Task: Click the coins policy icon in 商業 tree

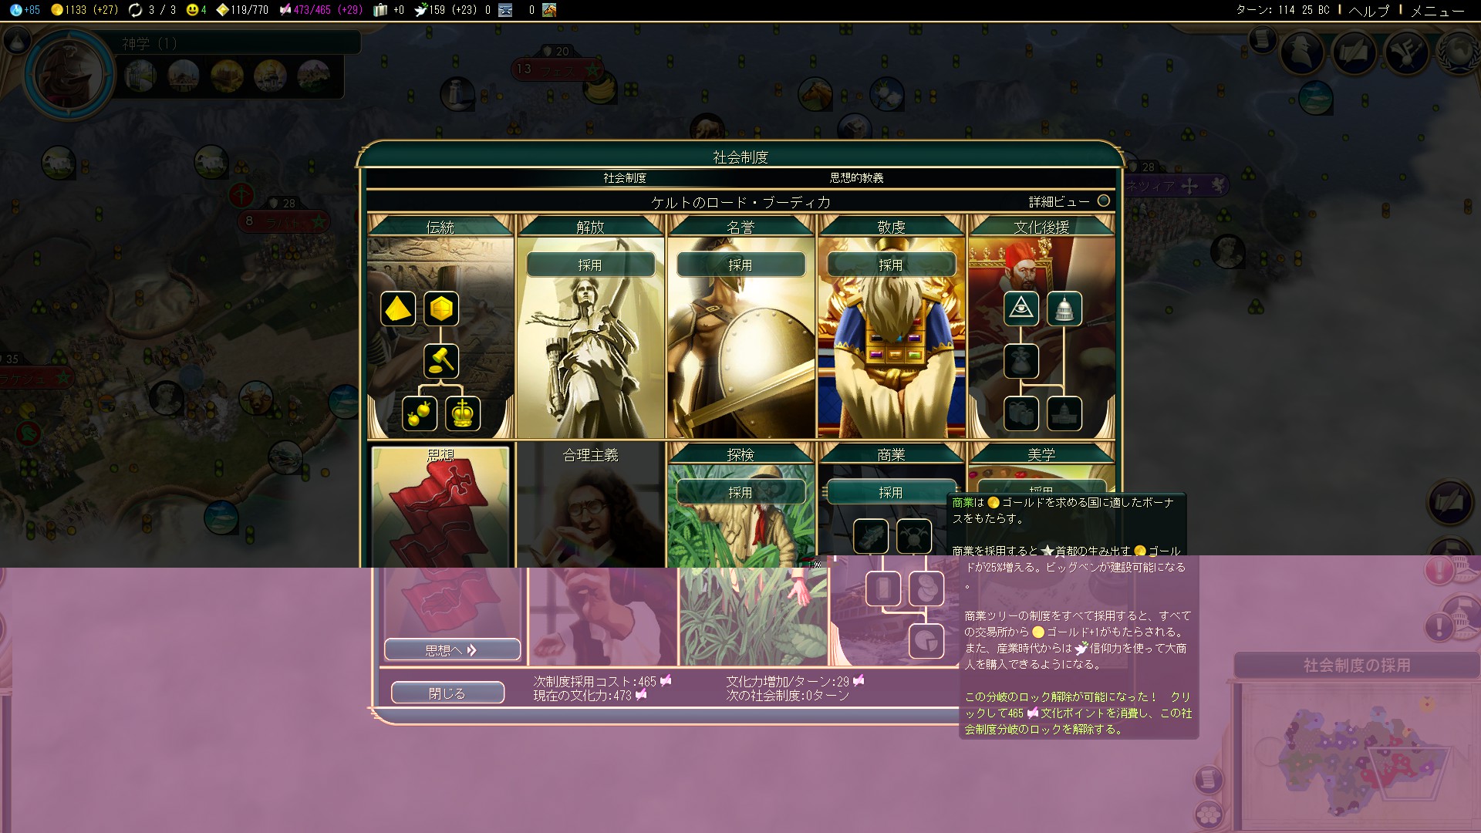Action: tap(926, 589)
